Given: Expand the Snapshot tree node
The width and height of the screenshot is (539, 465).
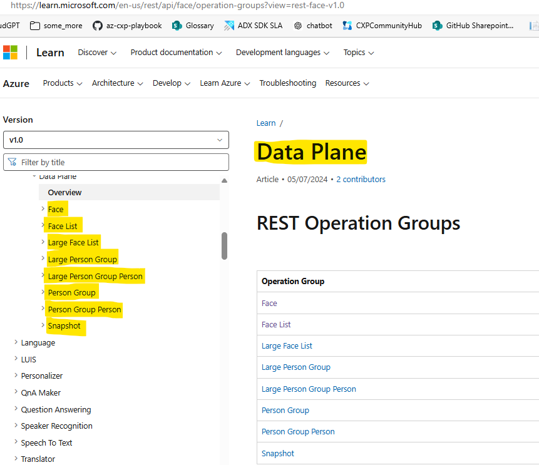Looking at the screenshot, I should (x=43, y=325).
